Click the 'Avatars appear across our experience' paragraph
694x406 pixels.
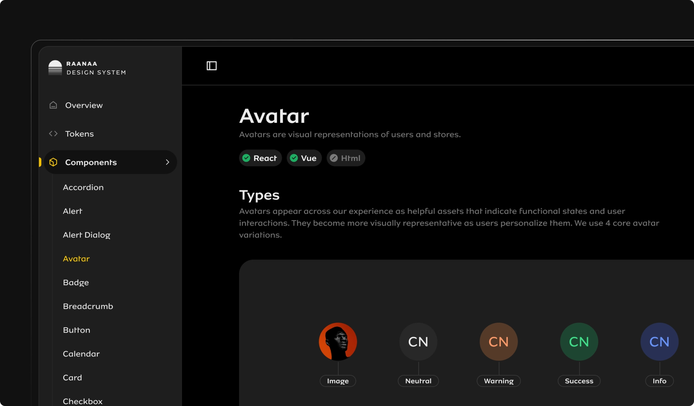click(449, 223)
